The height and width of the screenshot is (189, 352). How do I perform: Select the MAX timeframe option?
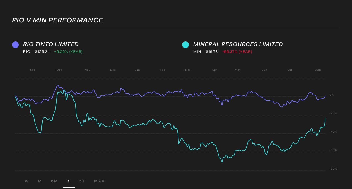tap(99, 181)
